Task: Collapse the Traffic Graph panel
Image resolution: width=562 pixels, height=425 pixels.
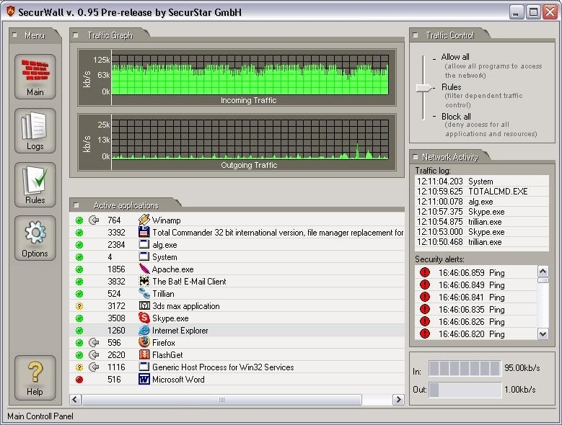Action: [75, 35]
